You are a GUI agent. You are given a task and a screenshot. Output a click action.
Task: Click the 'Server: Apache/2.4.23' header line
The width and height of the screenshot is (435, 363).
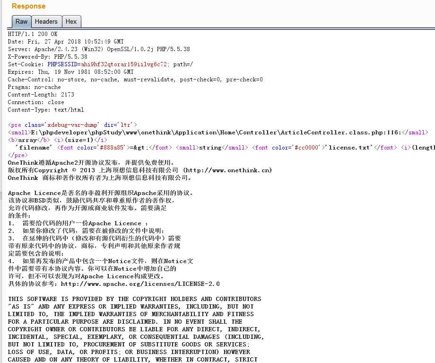tap(99, 49)
